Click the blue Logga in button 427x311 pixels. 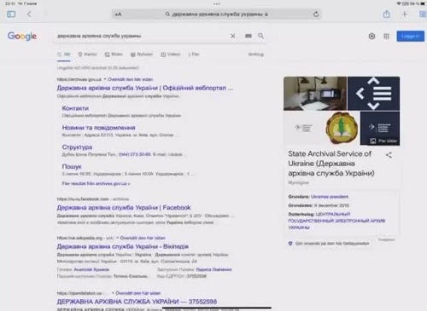tap(410, 36)
